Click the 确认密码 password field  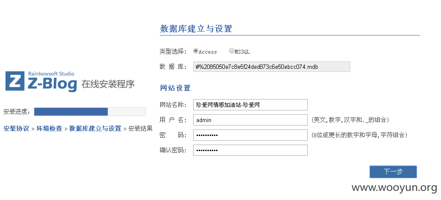point(250,150)
